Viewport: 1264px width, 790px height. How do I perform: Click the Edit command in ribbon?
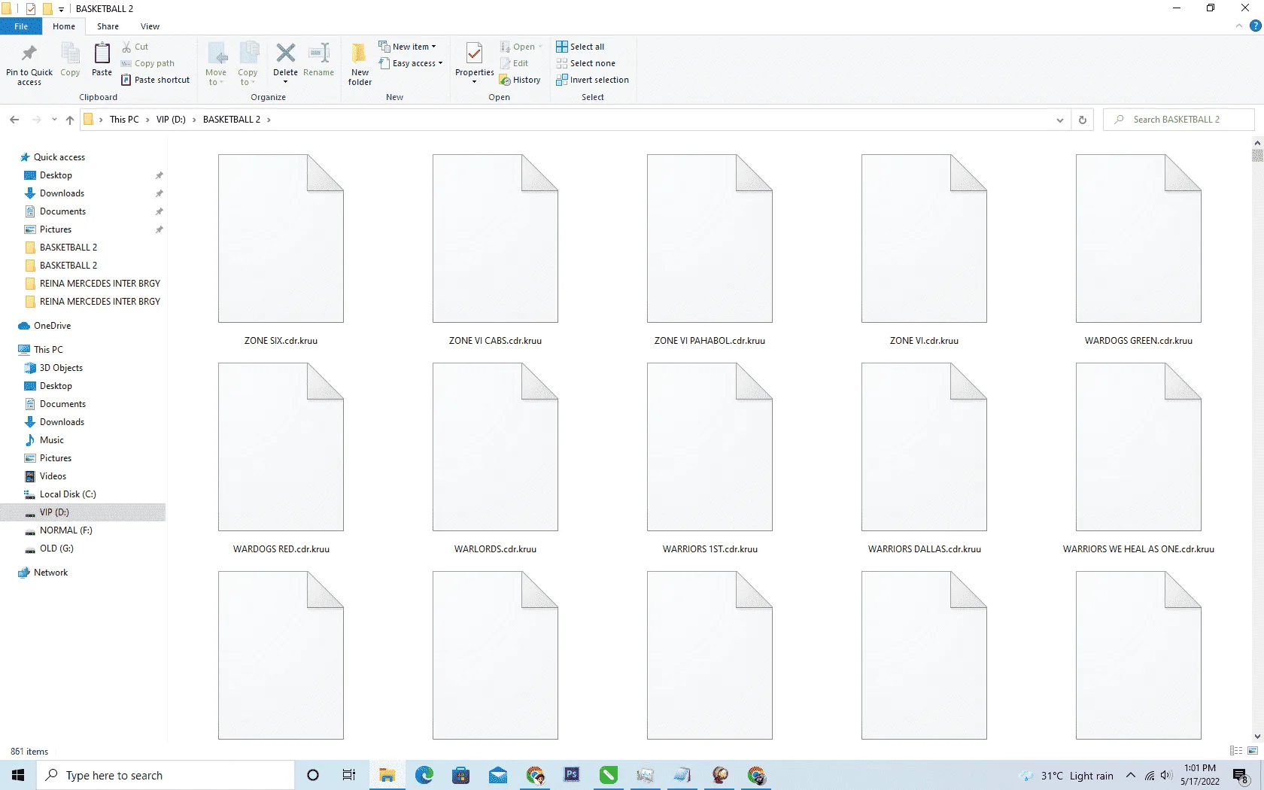515,63
